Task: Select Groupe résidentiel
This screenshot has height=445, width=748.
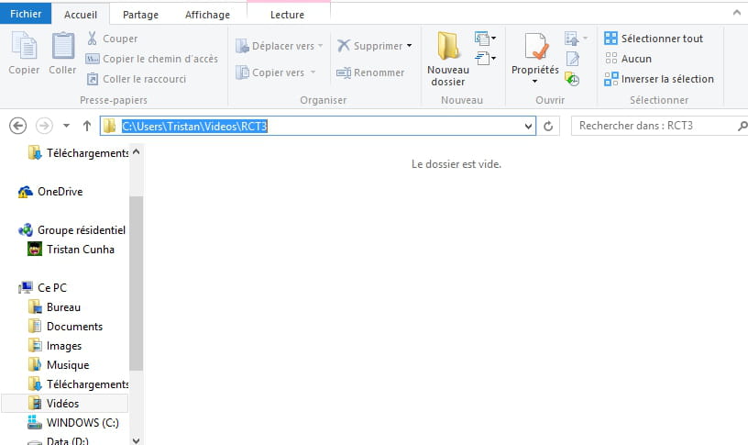Action: (72, 230)
